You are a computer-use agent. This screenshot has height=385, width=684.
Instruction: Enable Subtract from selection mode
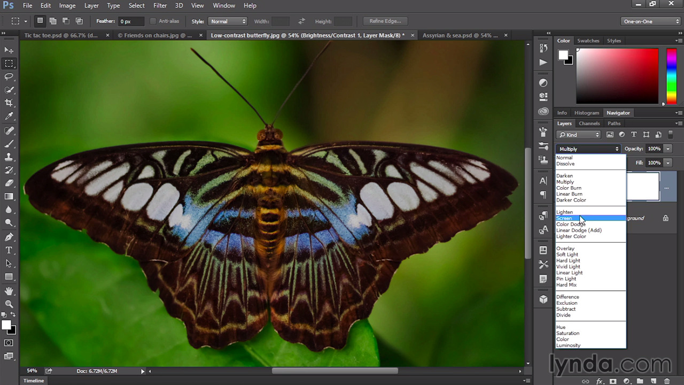coord(66,21)
